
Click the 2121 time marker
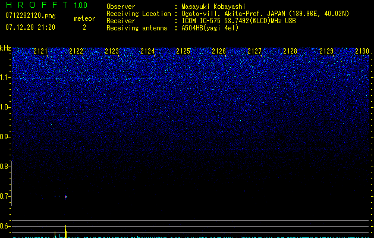(40, 51)
